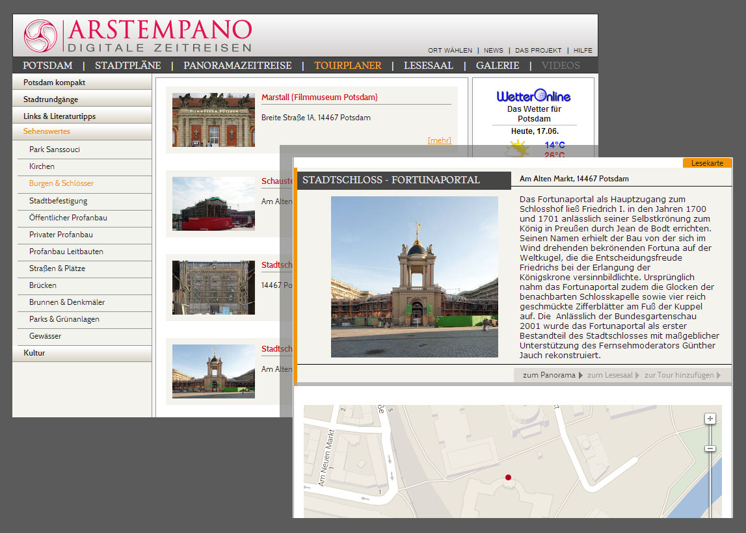Click the STADTSCHLOSS - FORTUNAPORTAL heading
The image size is (746, 533).
(391, 180)
